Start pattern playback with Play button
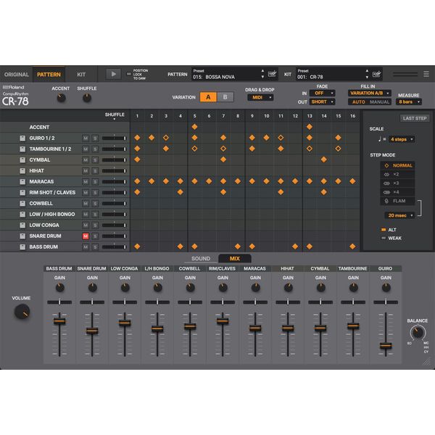The height and width of the screenshot is (435, 435). 114,74
